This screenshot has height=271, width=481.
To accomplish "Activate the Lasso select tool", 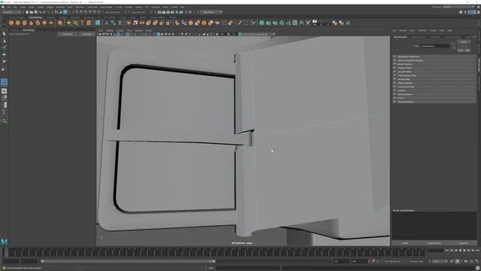I will [x=4, y=41].
